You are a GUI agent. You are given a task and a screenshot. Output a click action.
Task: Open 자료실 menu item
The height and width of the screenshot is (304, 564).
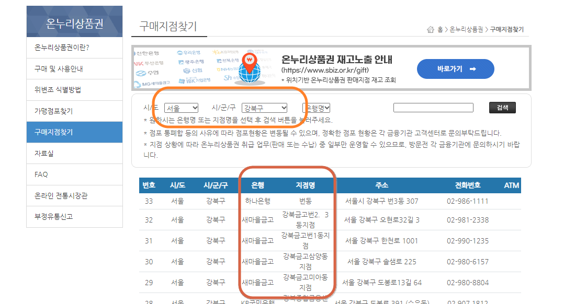click(74, 153)
